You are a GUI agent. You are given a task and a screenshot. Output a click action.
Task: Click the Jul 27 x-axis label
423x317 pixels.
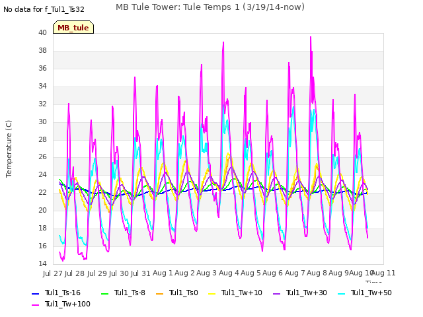(53, 273)
